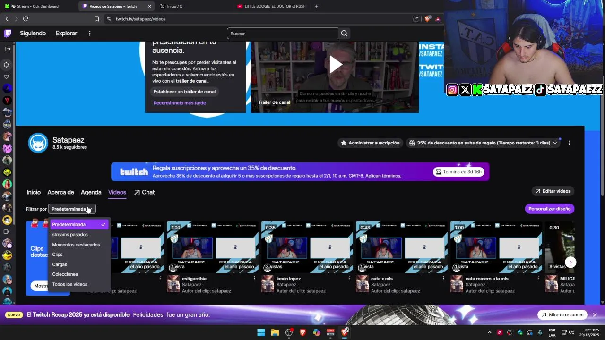Viewport: 605px width, 340px height.
Task: Click the search magnifier button
Action: tap(344, 34)
